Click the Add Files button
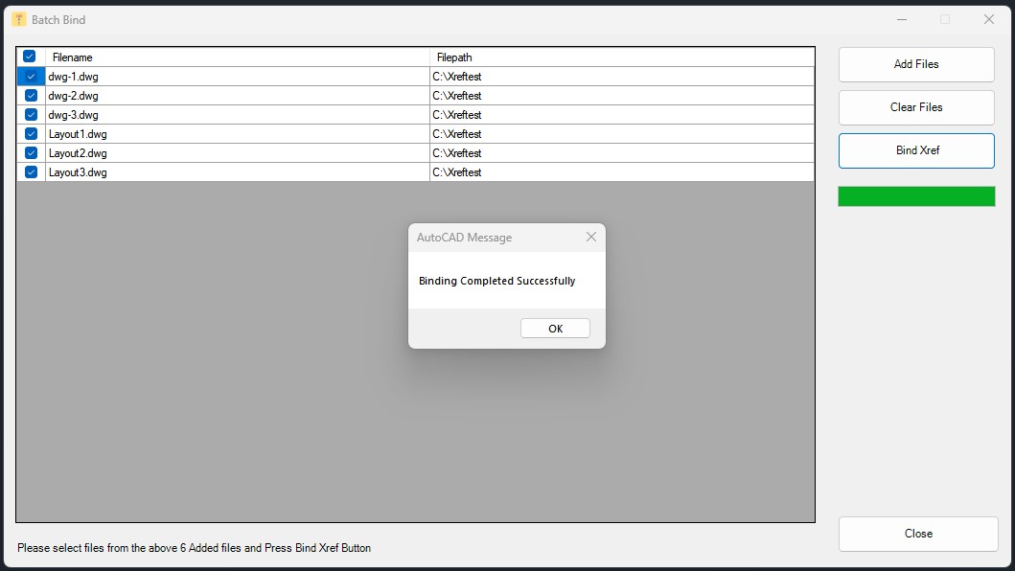The width and height of the screenshot is (1015, 571). click(x=916, y=64)
